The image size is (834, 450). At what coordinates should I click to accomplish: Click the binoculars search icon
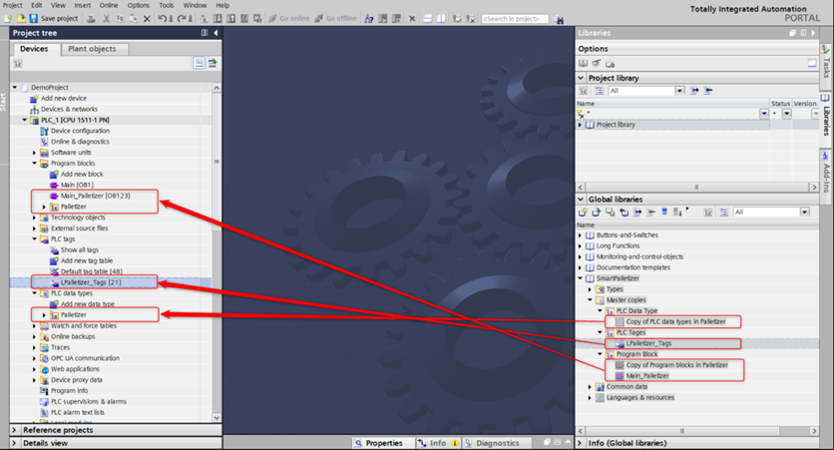click(559, 19)
